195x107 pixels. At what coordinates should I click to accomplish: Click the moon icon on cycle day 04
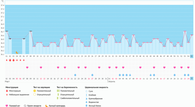coord(17,52)
